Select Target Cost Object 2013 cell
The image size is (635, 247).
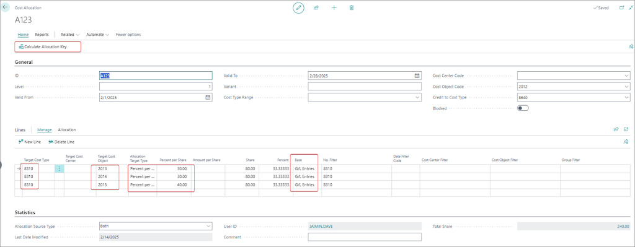pyautogui.click(x=112, y=169)
